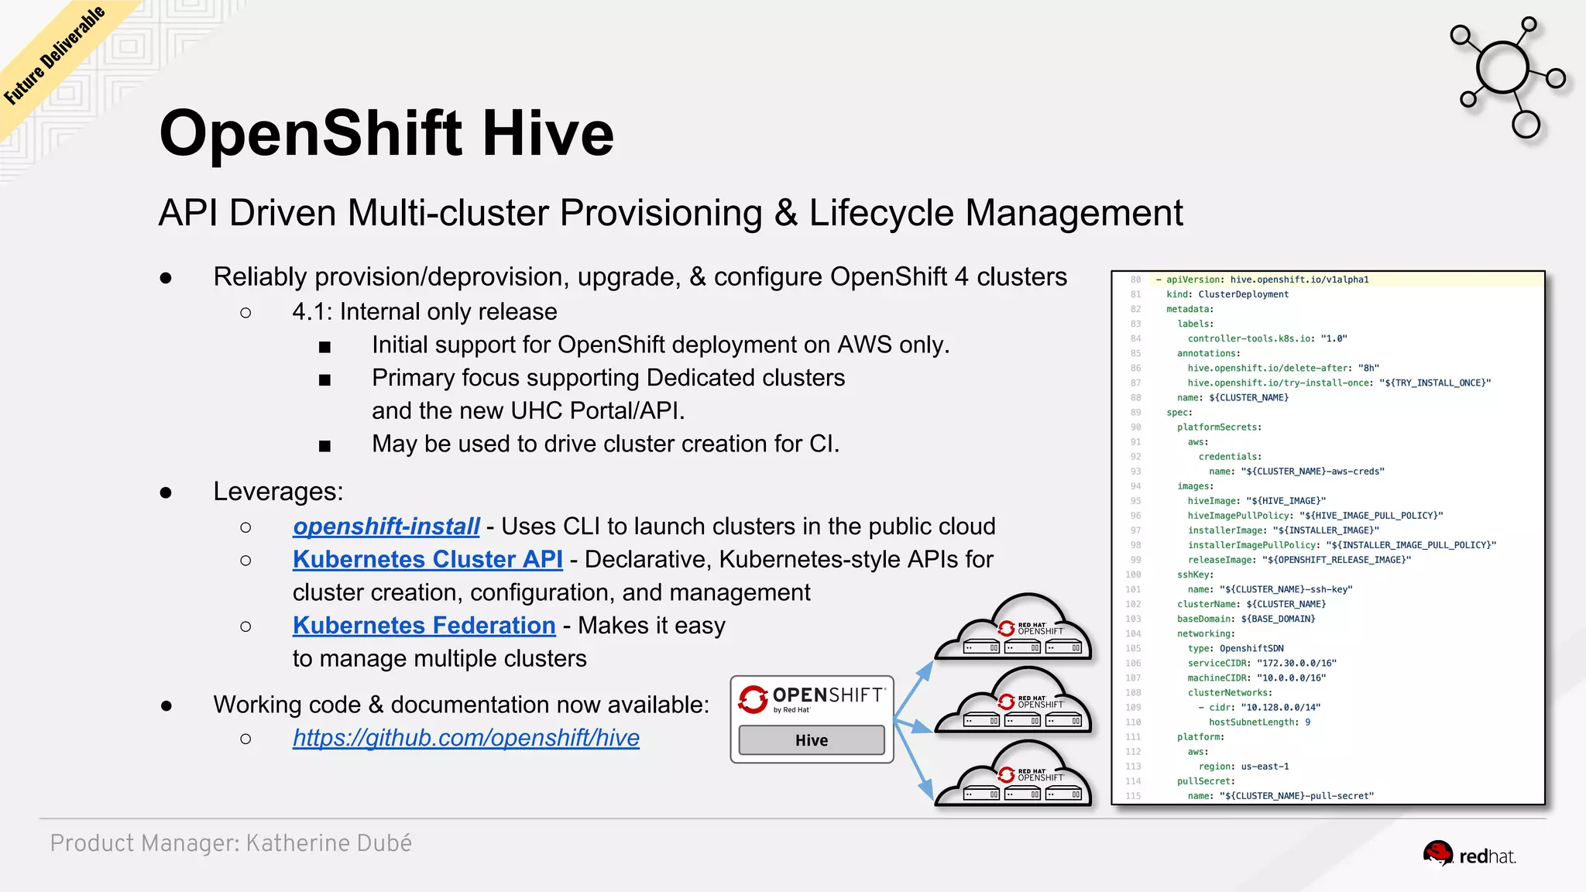Click 'baseDomain: ${BASE_DOMAIN}' code line

click(1246, 619)
